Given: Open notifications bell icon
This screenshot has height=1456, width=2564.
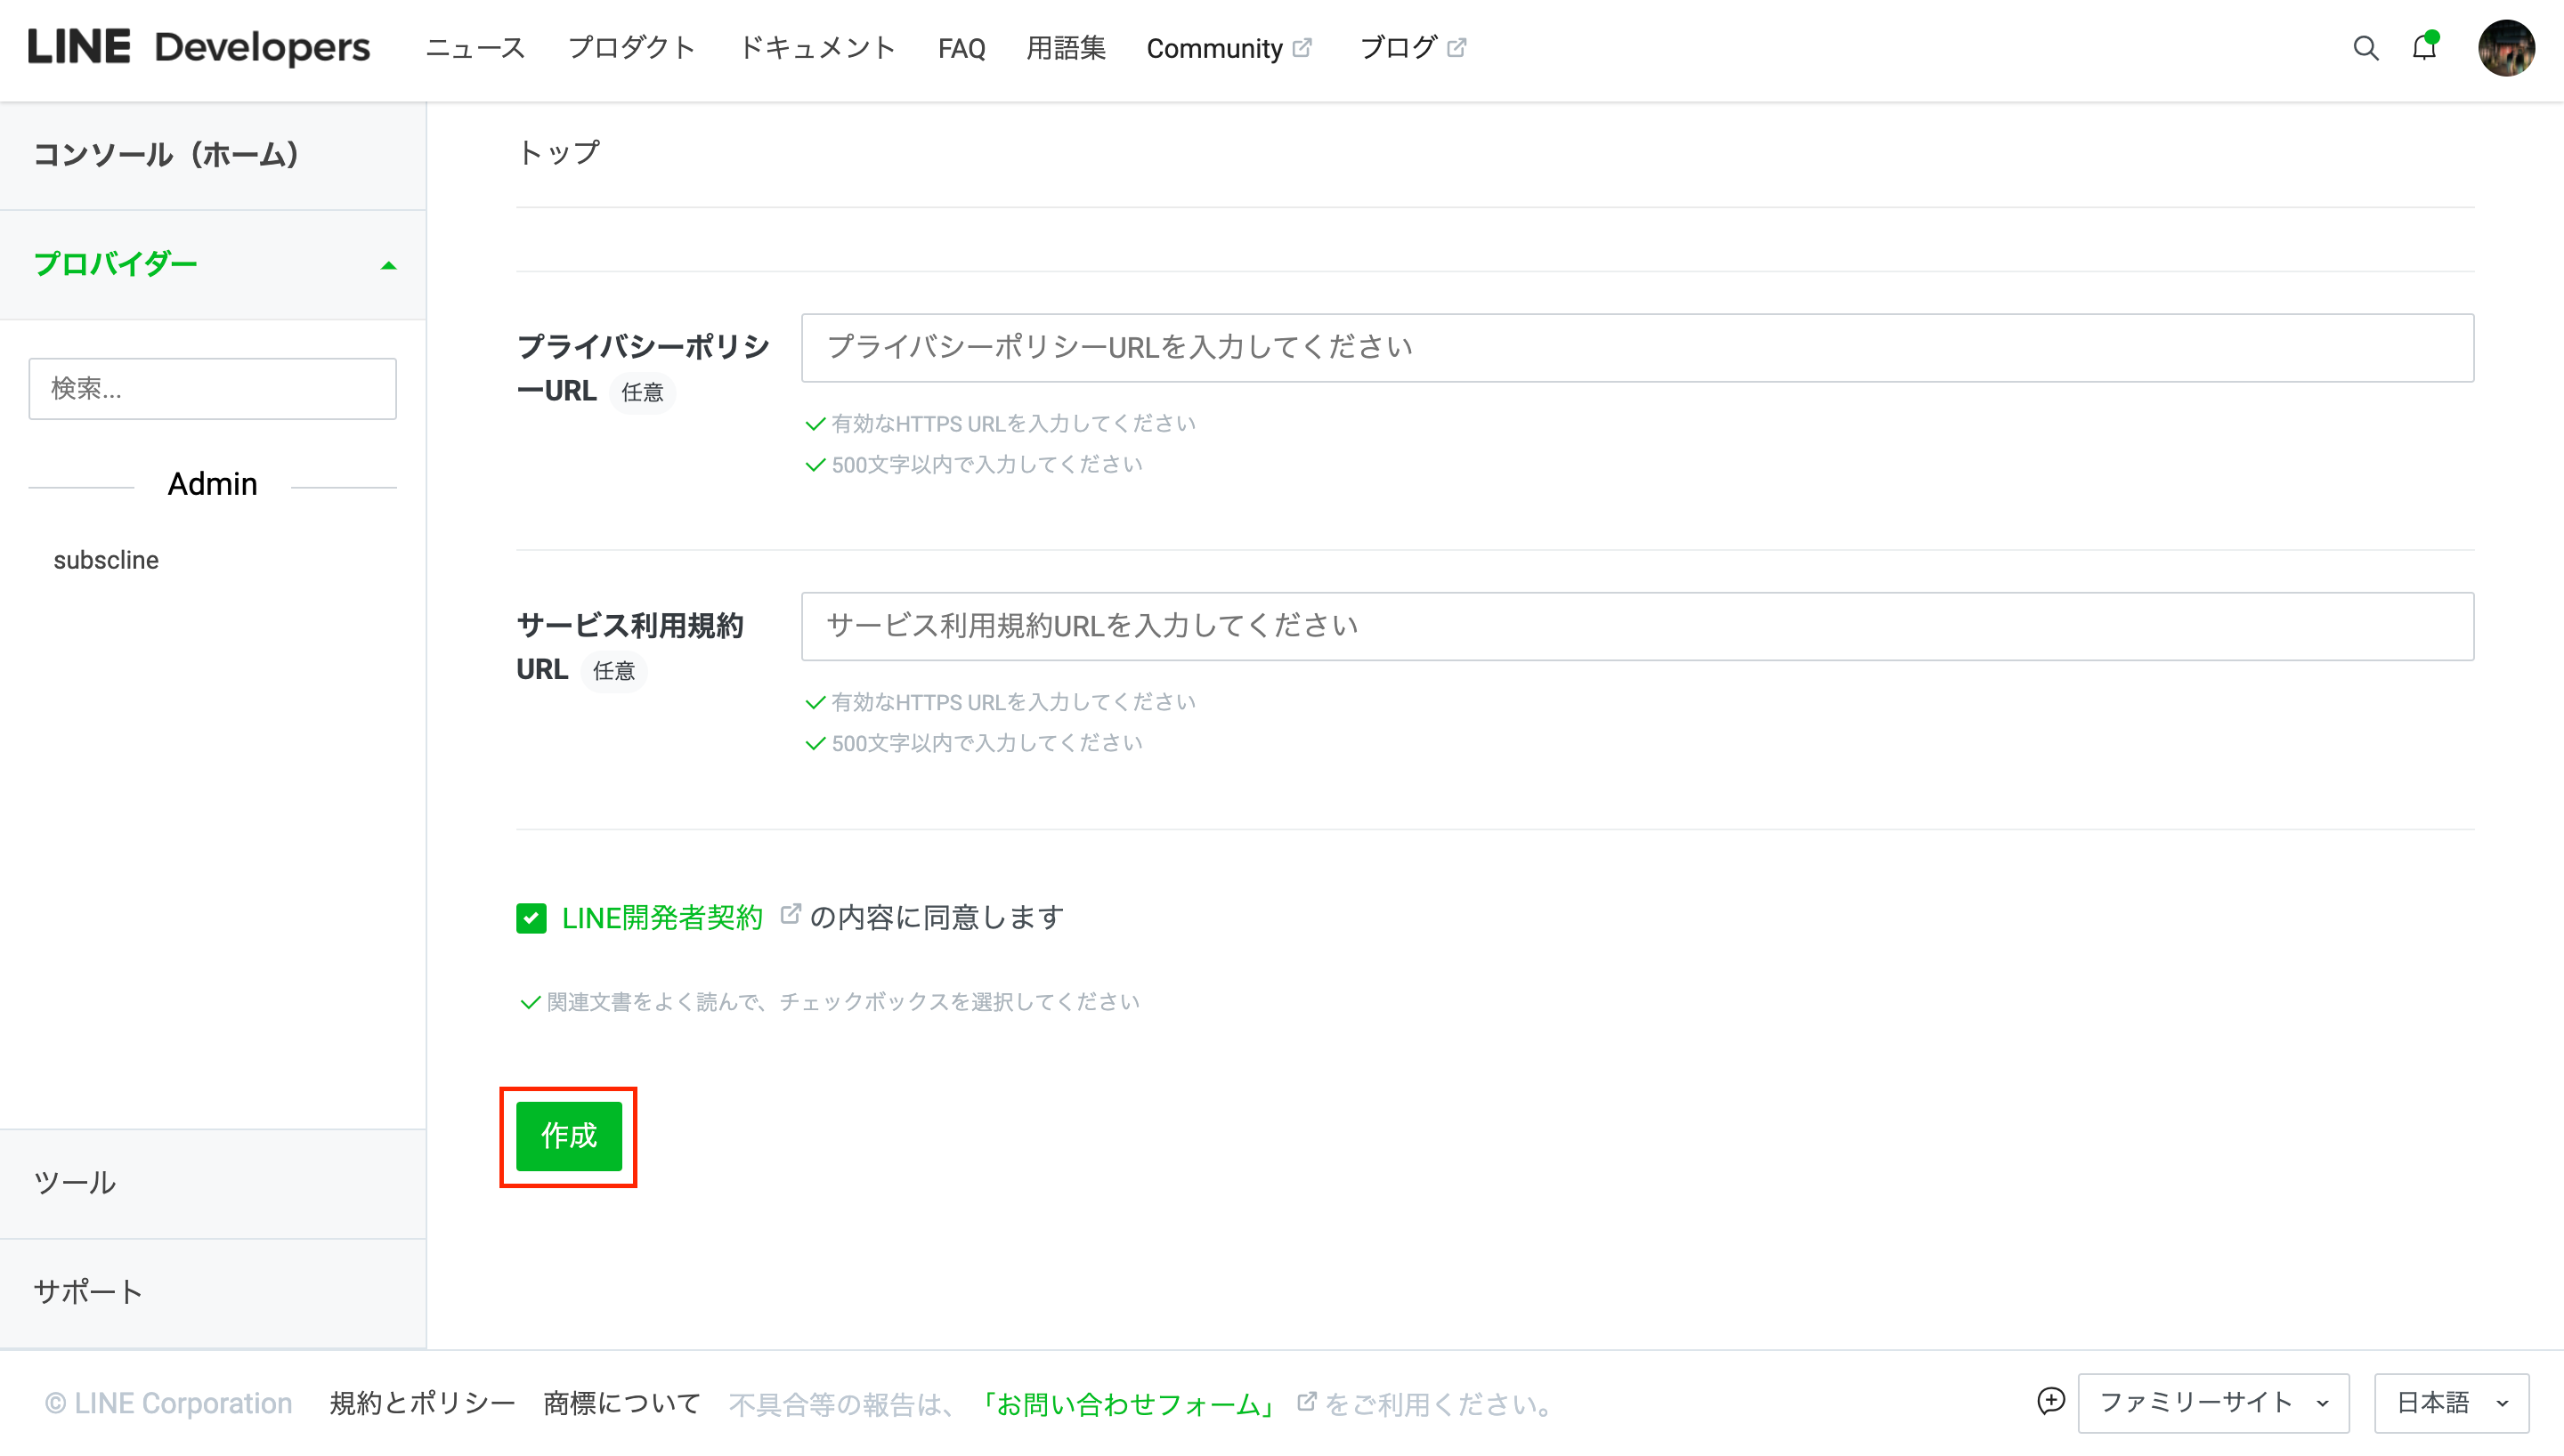Looking at the screenshot, I should (2424, 47).
